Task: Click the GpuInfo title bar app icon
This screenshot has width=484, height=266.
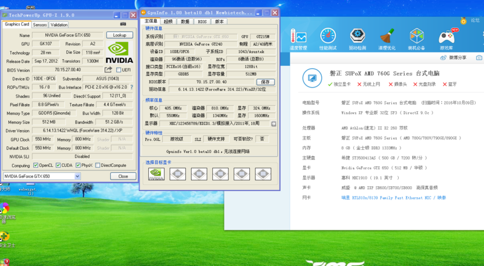Action: pyautogui.click(x=143, y=13)
